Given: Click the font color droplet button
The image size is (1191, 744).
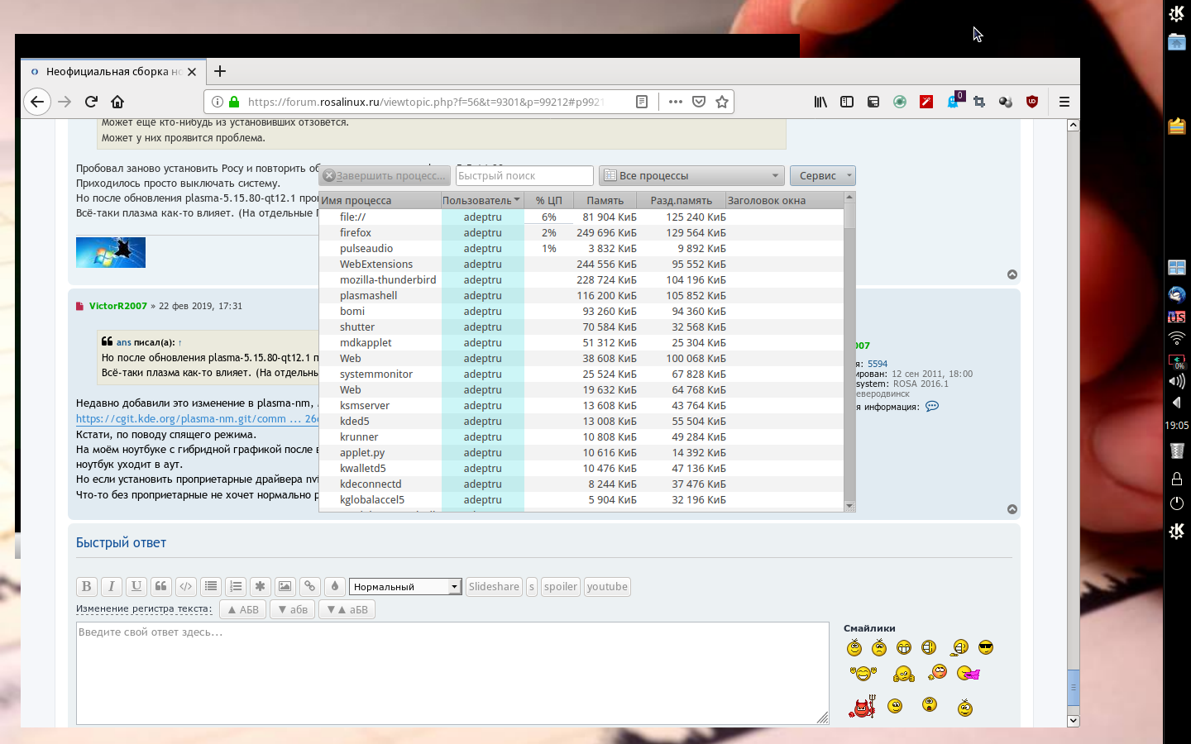Looking at the screenshot, I should (x=334, y=586).
